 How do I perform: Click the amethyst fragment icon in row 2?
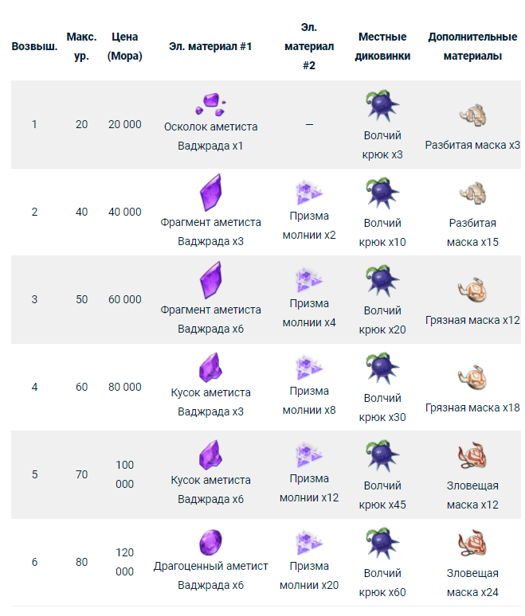[211, 193]
